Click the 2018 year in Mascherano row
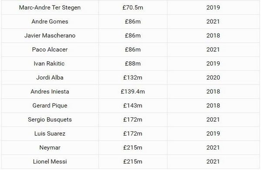This screenshot has width=261, height=170. (213, 35)
